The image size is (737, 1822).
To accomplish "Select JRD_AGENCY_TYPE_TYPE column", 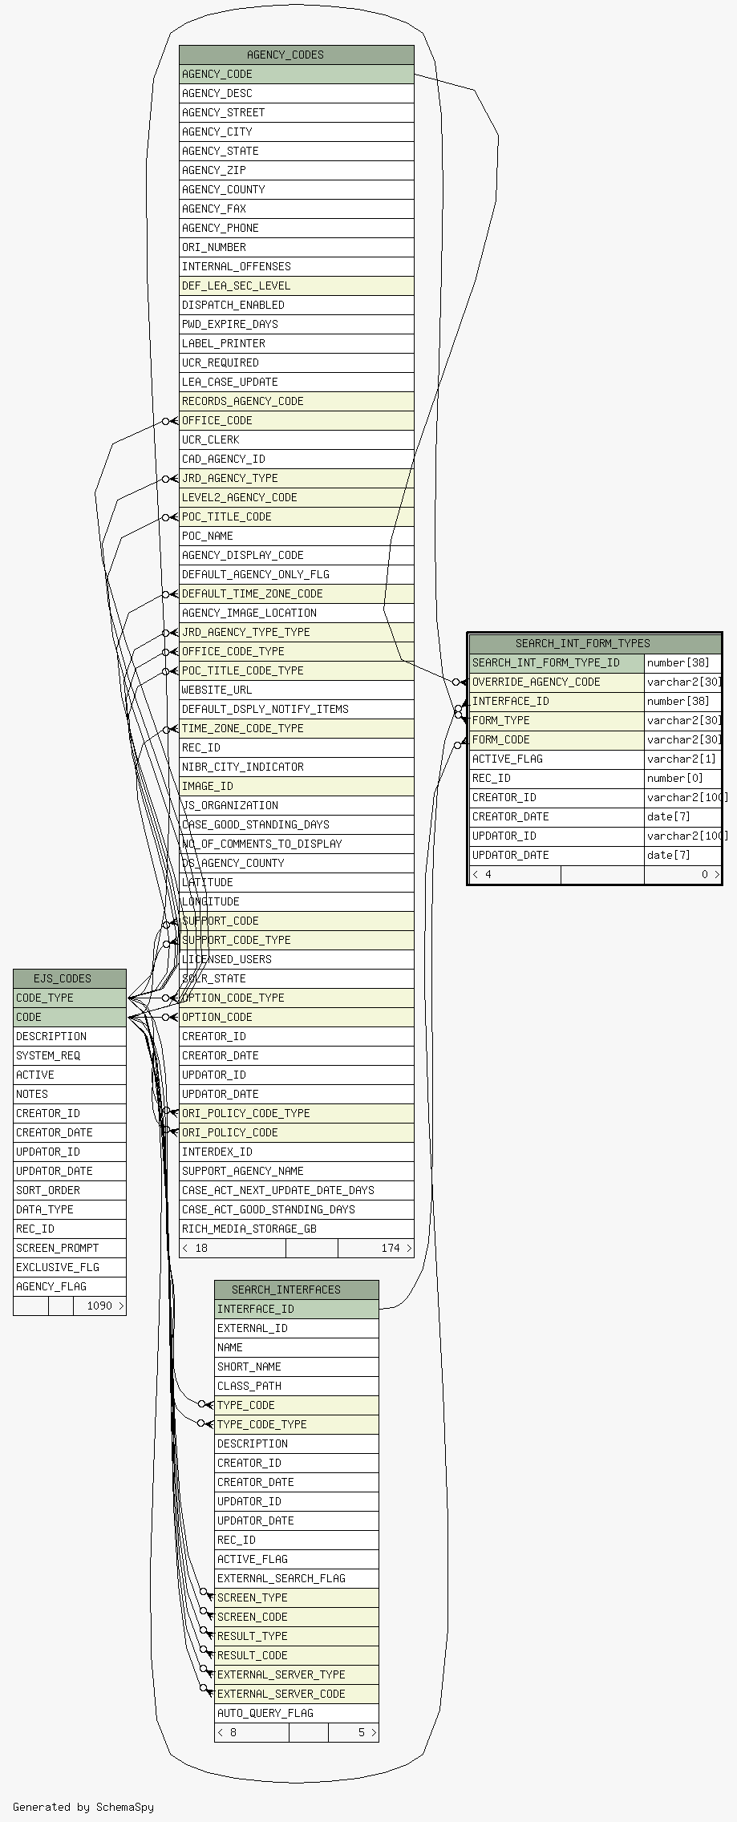I will click(x=297, y=632).
